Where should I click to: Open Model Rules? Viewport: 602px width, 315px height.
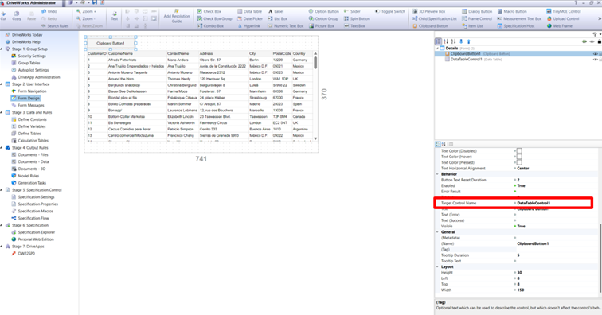(25, 176)
